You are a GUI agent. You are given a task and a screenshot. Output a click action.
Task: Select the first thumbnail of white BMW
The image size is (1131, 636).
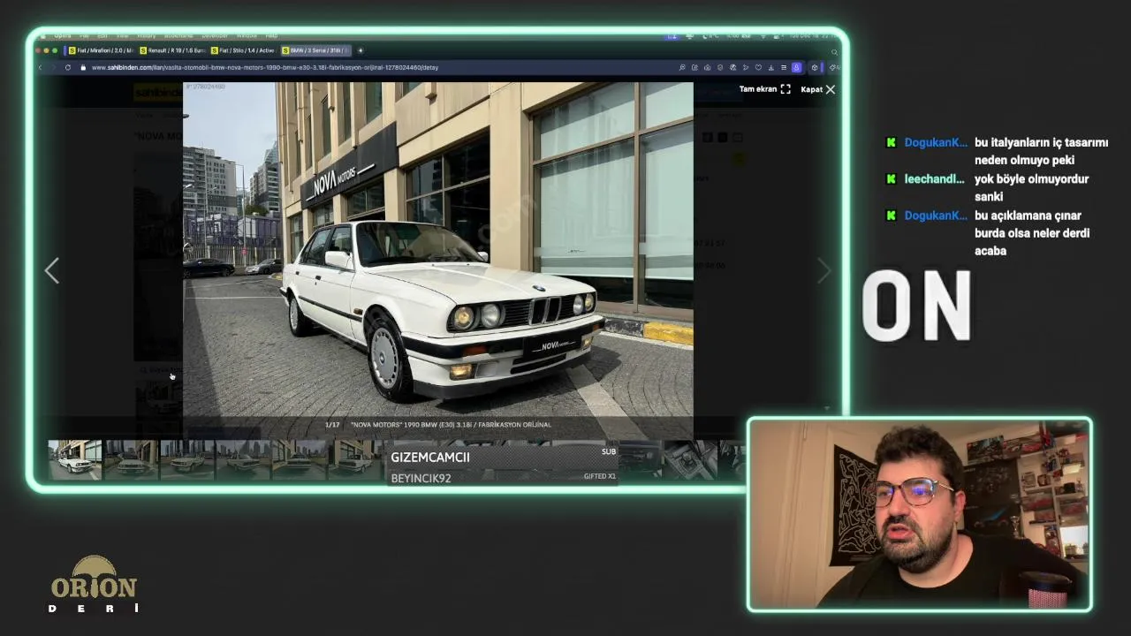75,460
